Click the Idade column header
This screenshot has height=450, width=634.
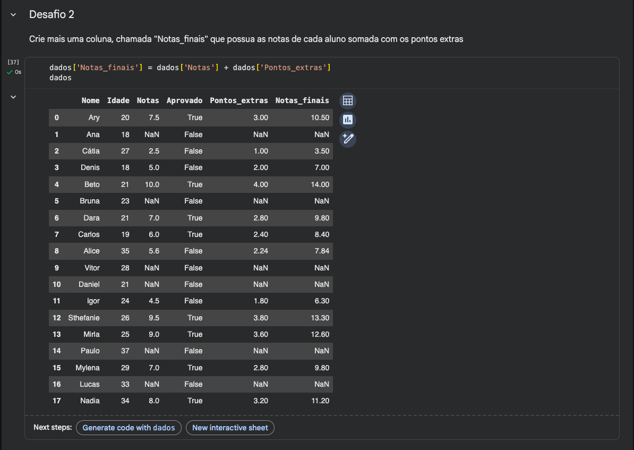(x=118, y=100)
